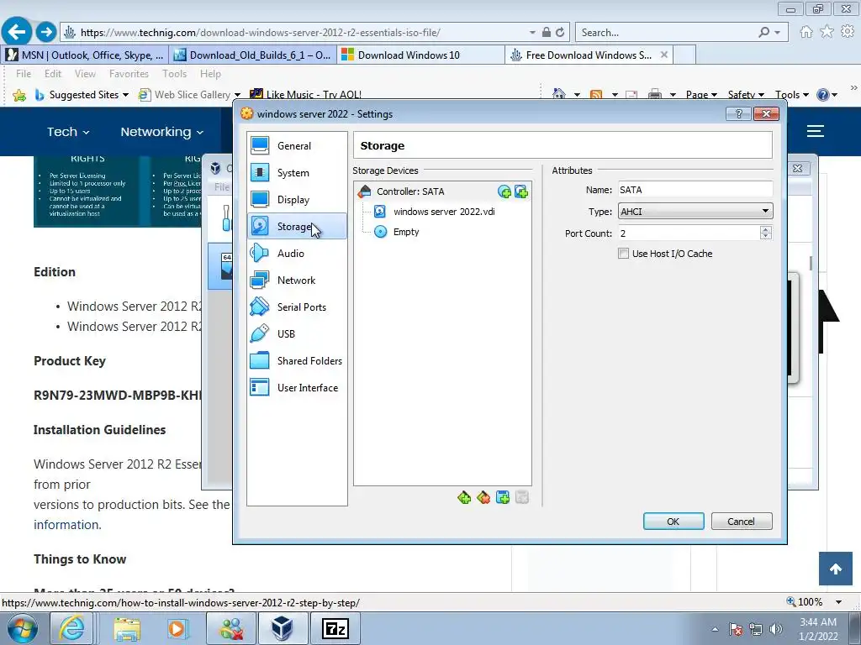Open 7-Zip from taskbar
861x645 pixels.
335,628
